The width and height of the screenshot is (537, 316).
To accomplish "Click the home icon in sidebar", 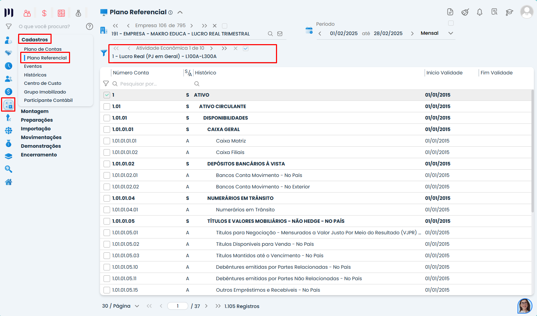I will (9, 182).
